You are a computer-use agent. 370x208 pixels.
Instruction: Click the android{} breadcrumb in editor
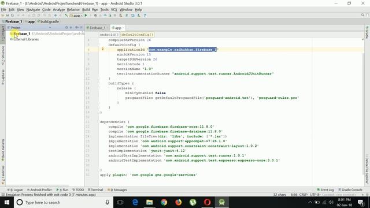109,35
